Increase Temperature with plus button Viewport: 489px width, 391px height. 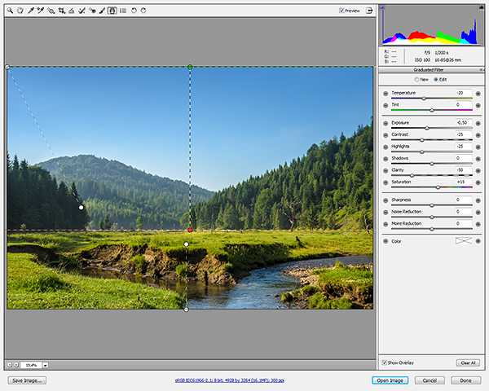click(478, 94)
